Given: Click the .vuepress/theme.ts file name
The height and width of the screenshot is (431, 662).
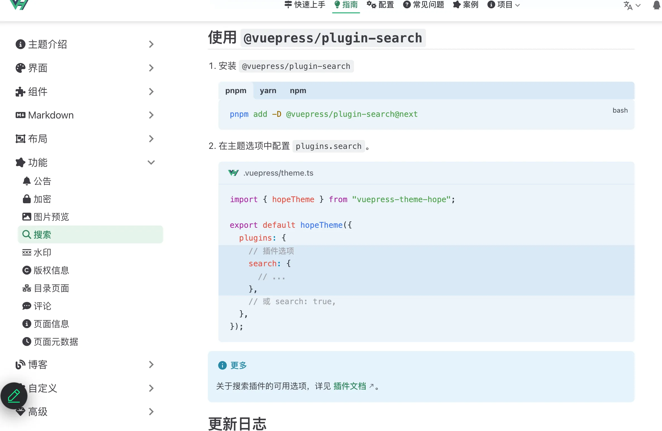Looking at the screenshot, I should point(278,173).
